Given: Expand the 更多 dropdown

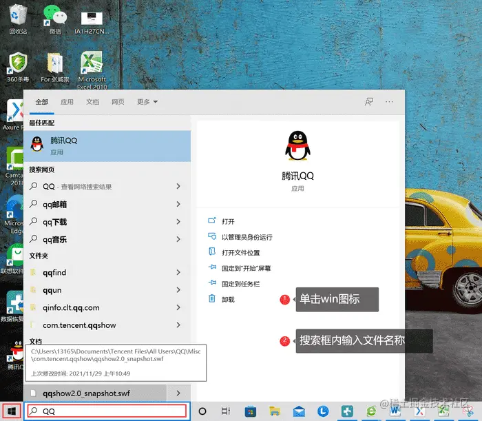Looking at the screenshot, I should click(147, 102).
